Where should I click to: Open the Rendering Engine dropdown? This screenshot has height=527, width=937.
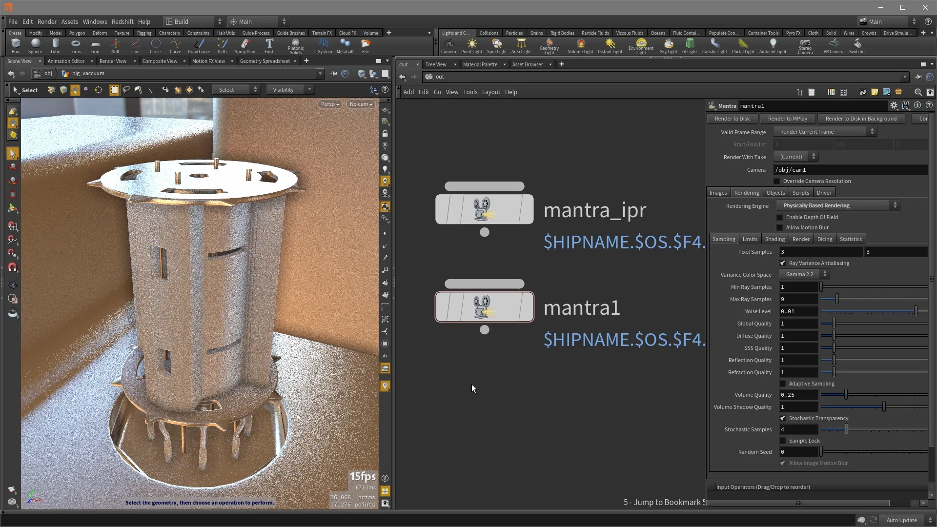[838, 205]
